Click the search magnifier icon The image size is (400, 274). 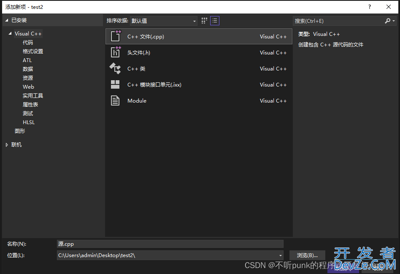387,21
